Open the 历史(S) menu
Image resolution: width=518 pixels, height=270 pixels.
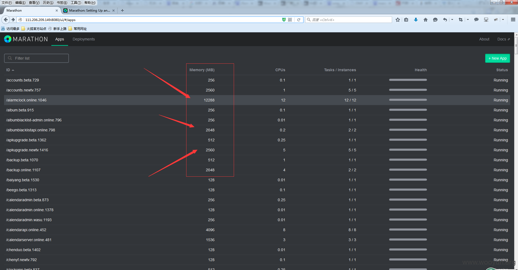coord(48,2)
